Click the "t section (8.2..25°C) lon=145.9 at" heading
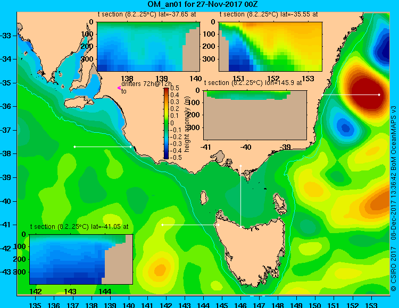This screenshot has height=308, width=399. pyautogui.click(x=253, y=83)
